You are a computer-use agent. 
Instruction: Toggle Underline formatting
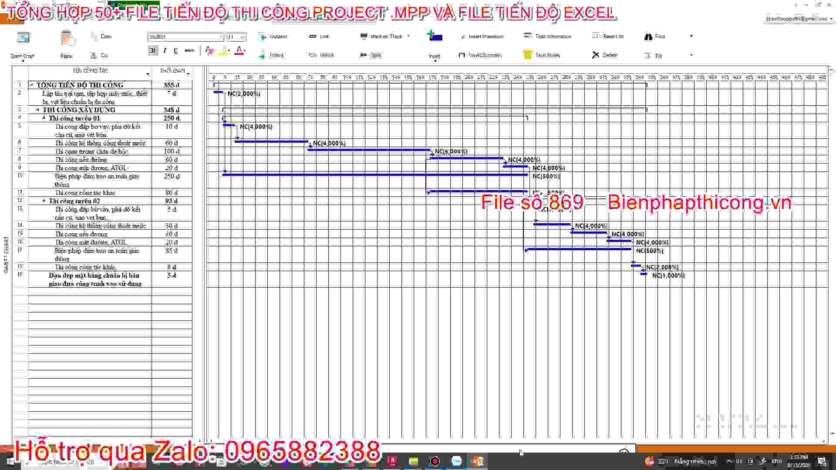[176, 50]
